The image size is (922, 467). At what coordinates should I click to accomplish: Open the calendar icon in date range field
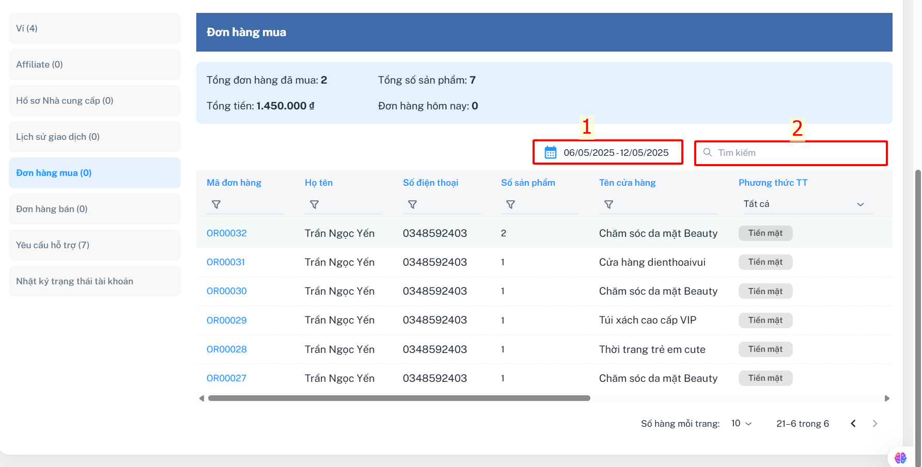[x=551, y=153]
